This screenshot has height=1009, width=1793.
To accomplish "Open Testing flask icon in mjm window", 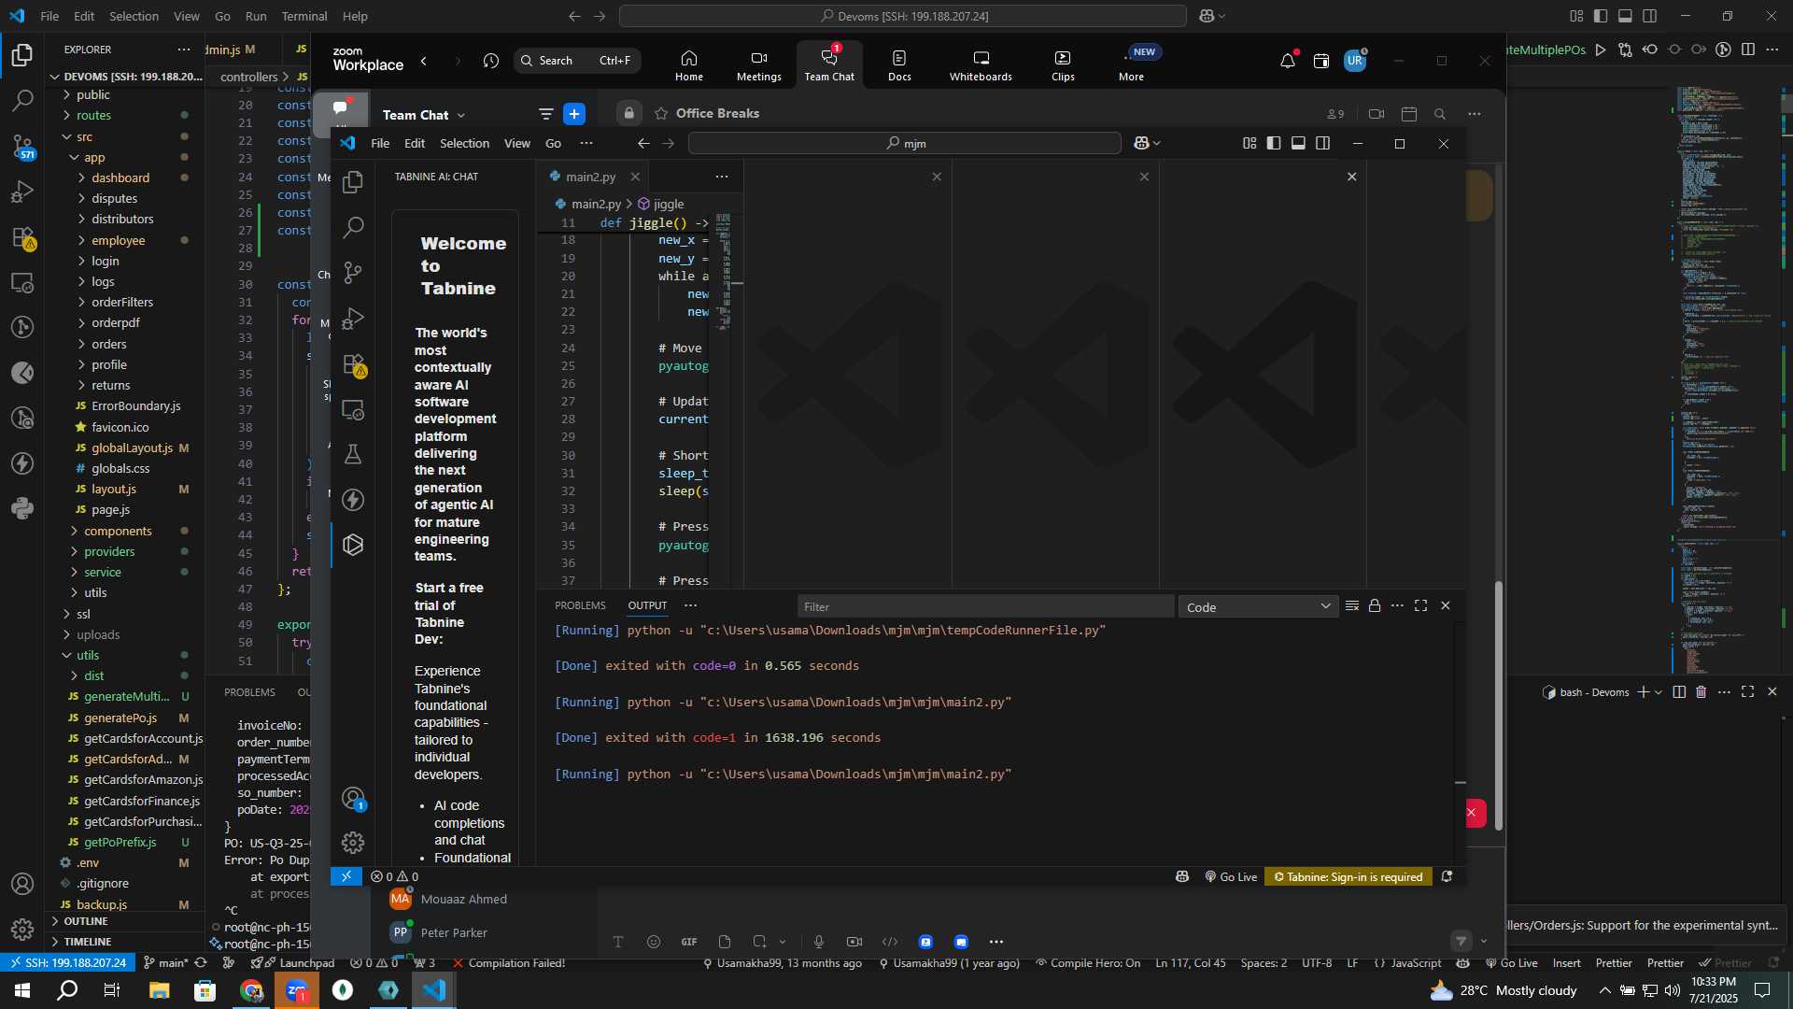I will (353, 454).
